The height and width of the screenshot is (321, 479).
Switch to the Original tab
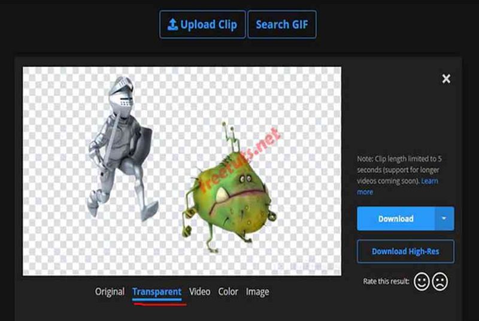coord(110,292)
